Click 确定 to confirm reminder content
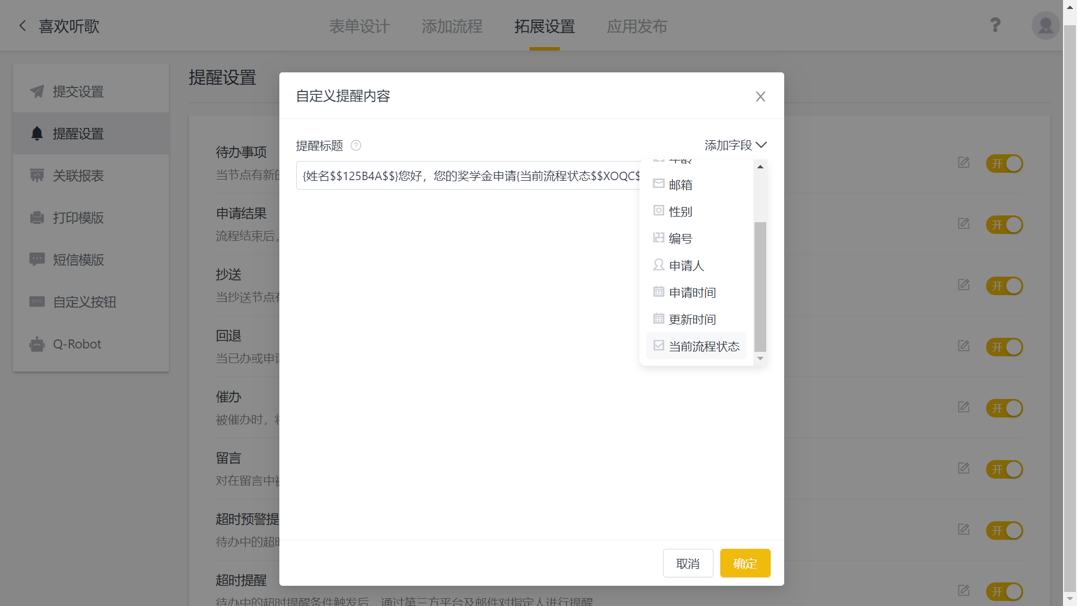This screenshot has height=606, width=1077. pos(745,563)
